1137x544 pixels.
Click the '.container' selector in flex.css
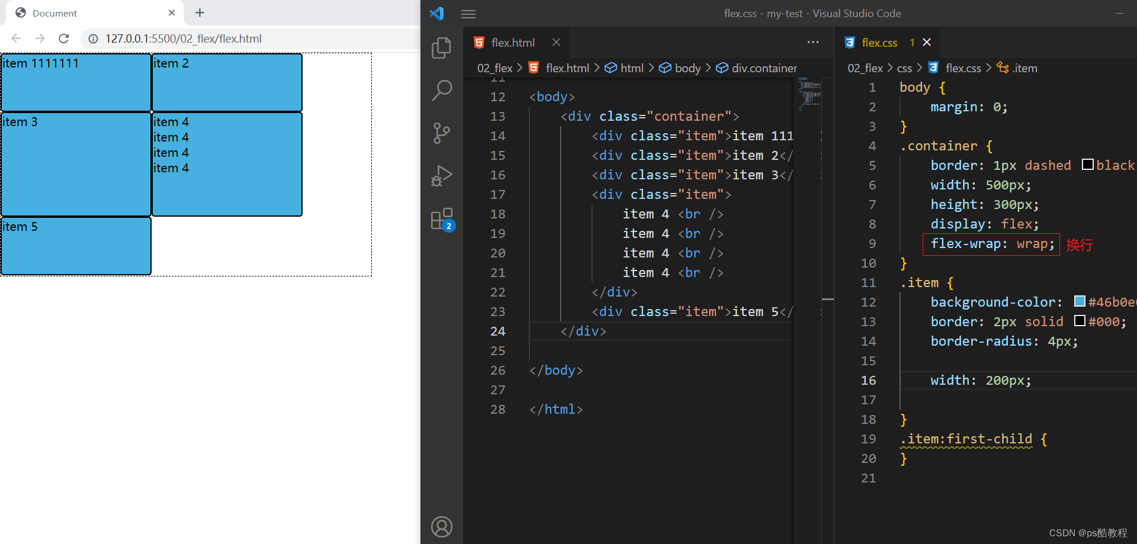pyautogui.click(x=939, y=146)
